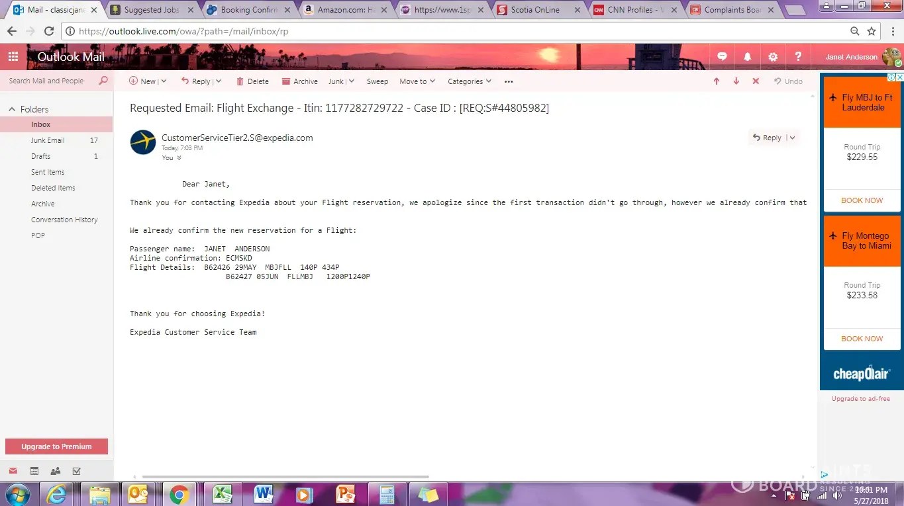Click Upgrade to Premium
Screen dimensions: 904x506
coord(56,446)
